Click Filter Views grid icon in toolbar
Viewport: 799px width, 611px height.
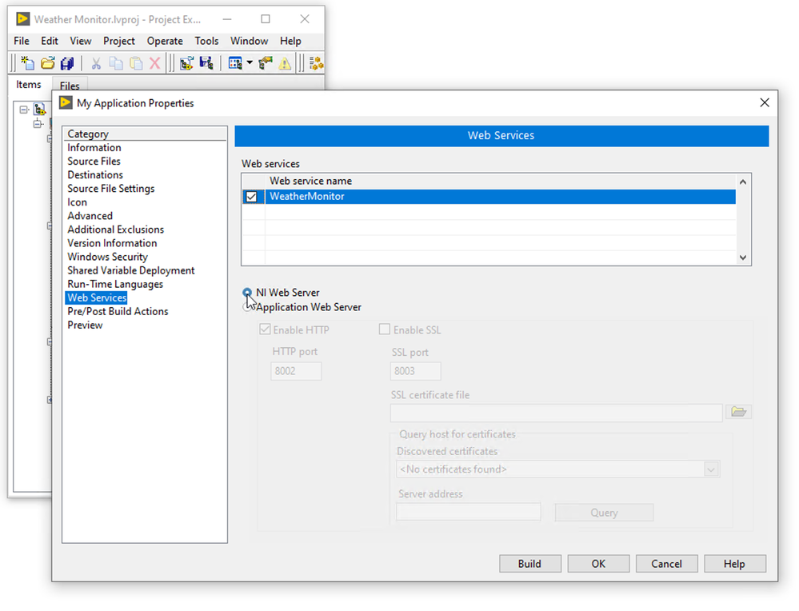tap(235, 63)
